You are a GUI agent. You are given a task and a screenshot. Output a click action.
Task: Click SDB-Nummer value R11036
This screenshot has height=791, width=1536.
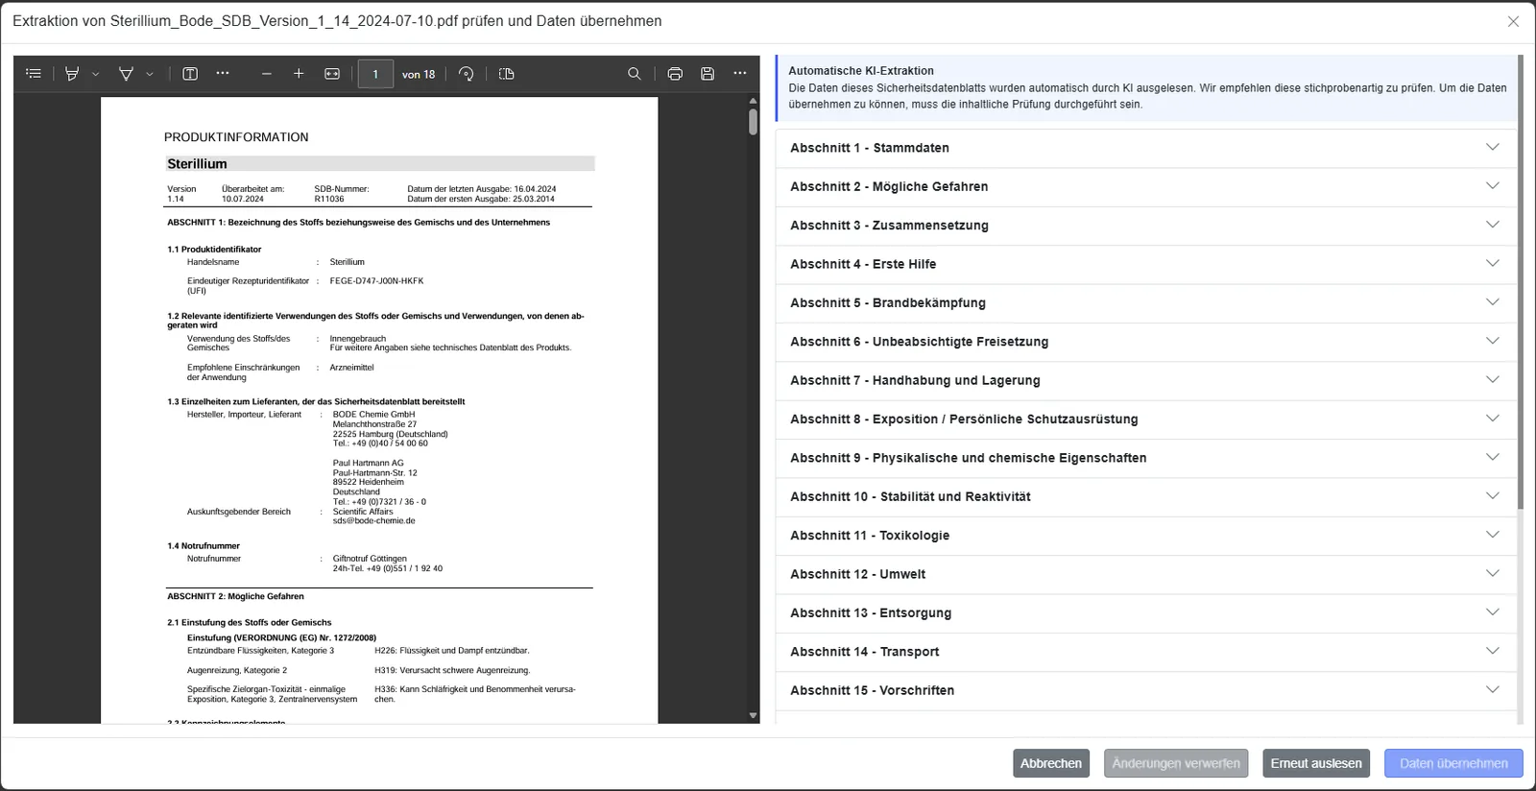point(329,199)
